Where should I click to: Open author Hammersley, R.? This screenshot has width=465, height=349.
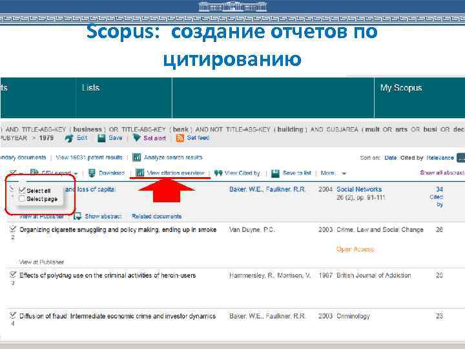251,275
